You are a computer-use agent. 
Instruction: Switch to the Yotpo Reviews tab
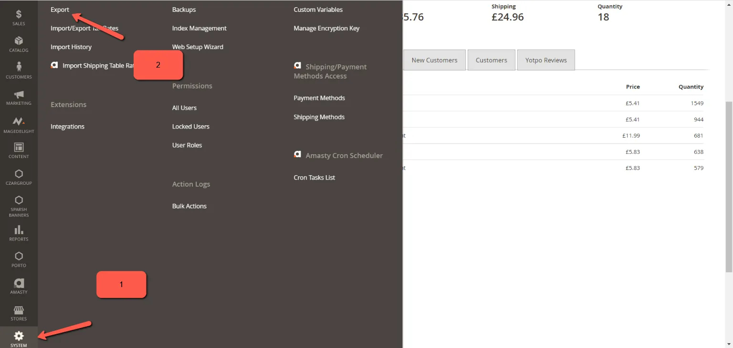pyautogui.click(x=546, y=60)
